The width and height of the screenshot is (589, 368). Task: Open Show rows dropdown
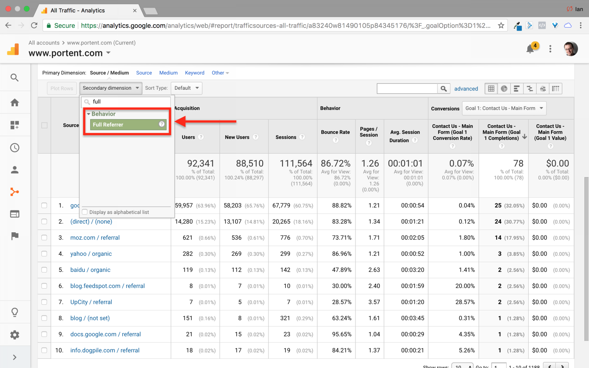coord(462,366)
